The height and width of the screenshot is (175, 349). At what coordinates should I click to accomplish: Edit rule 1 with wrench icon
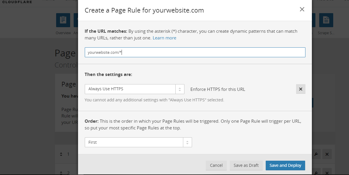coord(316,154)
